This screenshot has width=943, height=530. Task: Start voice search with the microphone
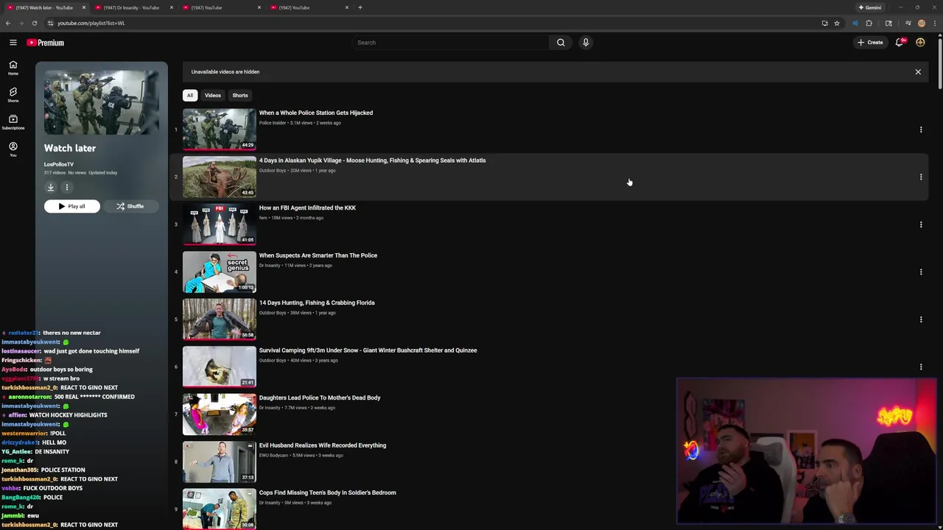(x=586, y=43)
